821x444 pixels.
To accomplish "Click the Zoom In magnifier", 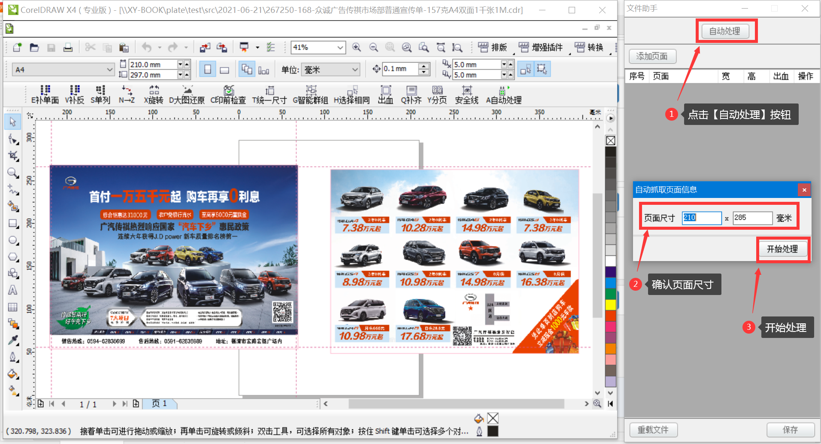I will coord(357,47).
